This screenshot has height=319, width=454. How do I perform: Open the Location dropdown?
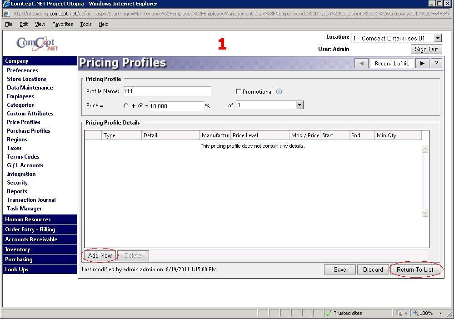[438, 39]
